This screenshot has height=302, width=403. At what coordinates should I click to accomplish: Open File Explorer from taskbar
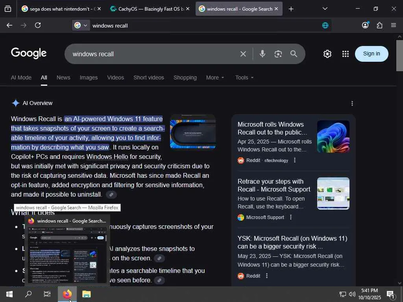[86, 294]
